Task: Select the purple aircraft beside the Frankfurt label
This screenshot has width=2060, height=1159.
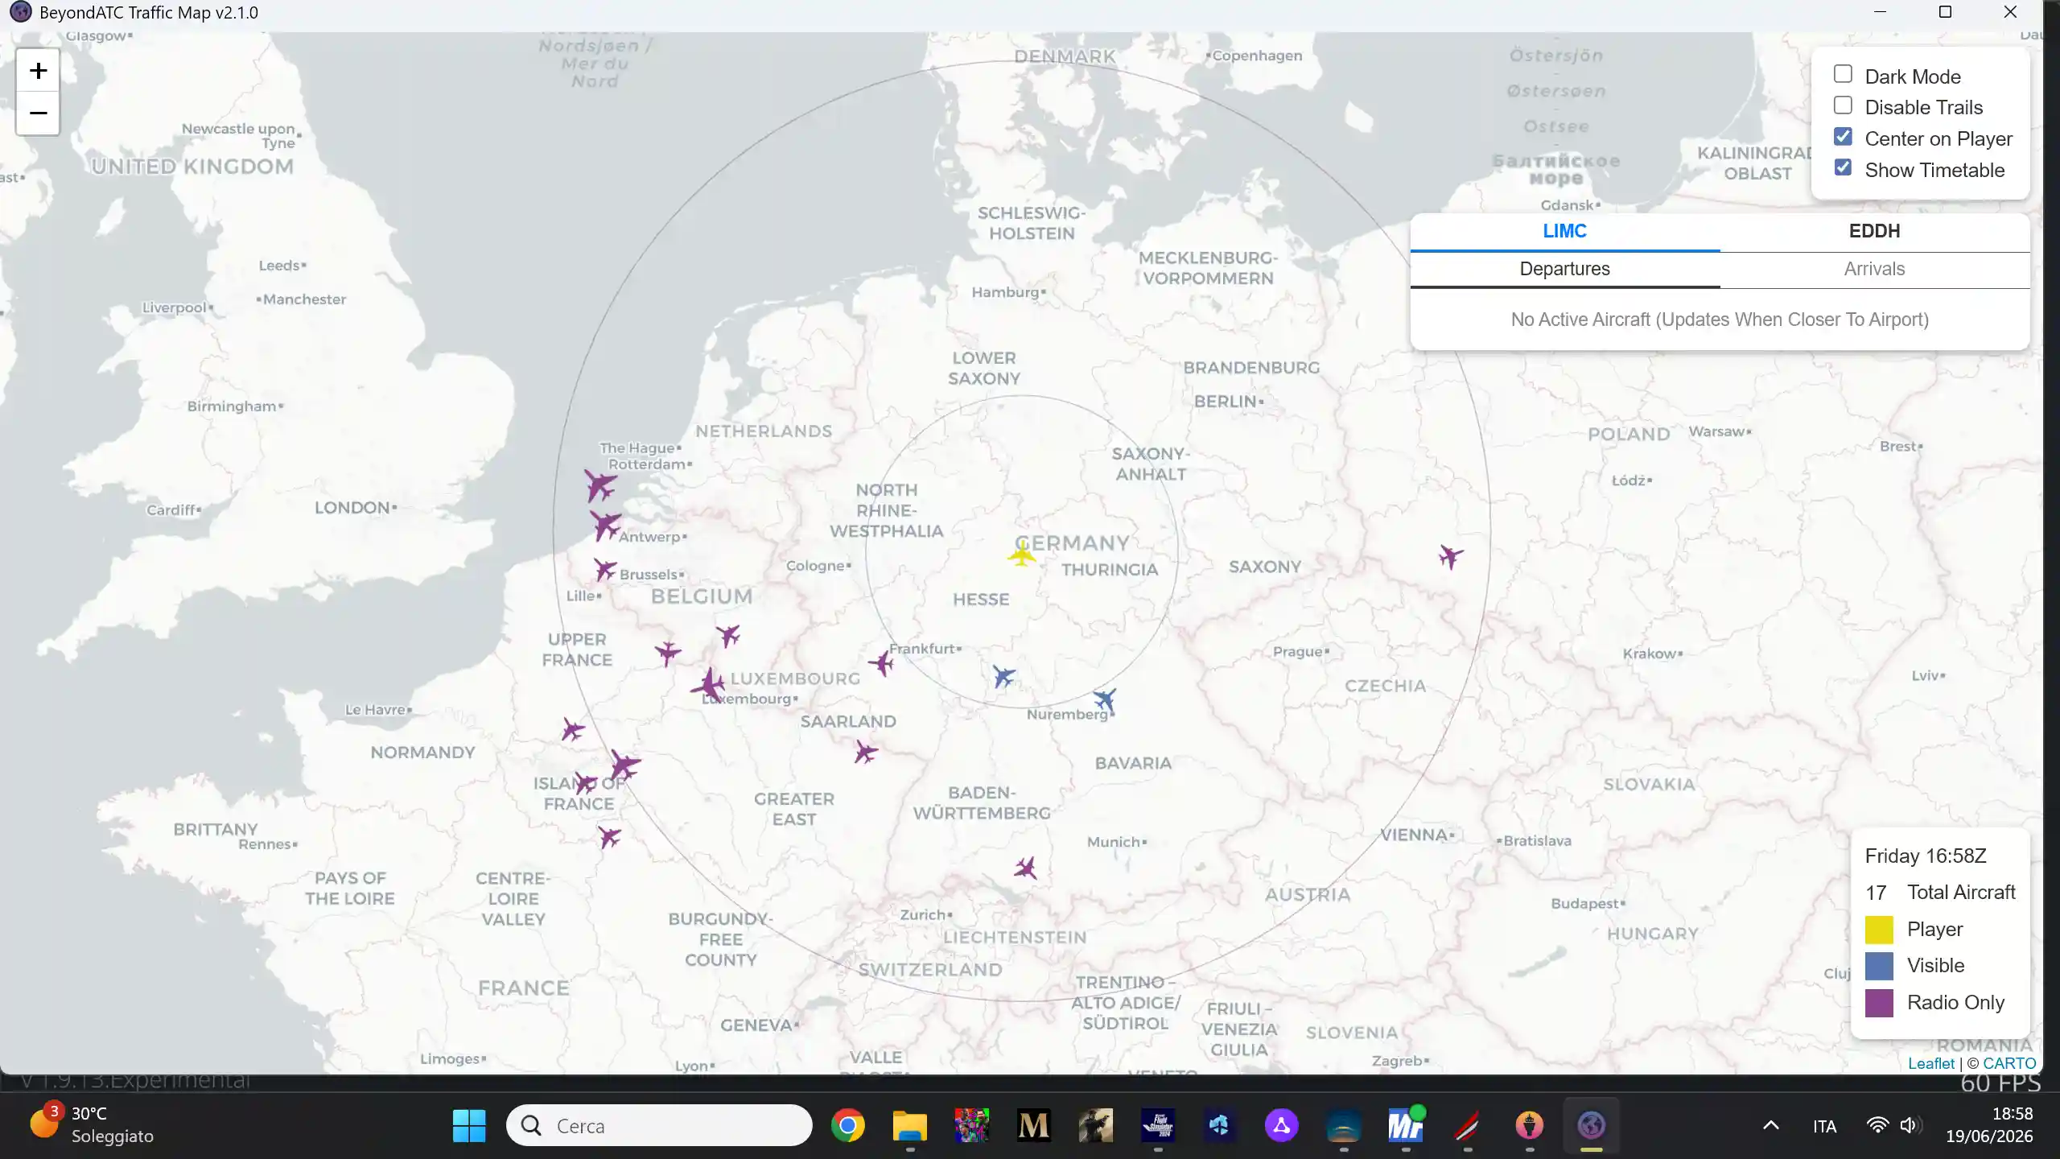Action: [881, 663]
